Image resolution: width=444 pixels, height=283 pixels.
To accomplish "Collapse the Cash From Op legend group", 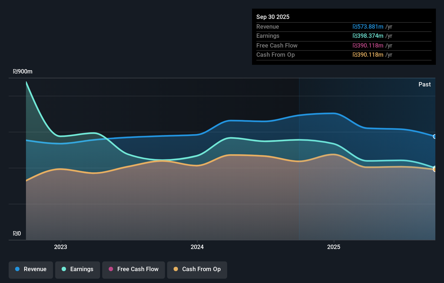I will click(197, 269).
